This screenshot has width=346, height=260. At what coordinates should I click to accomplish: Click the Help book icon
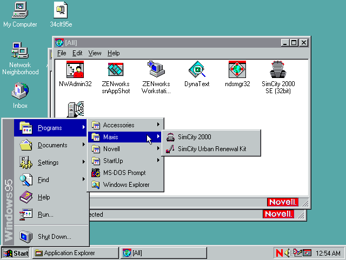(26, 197)
